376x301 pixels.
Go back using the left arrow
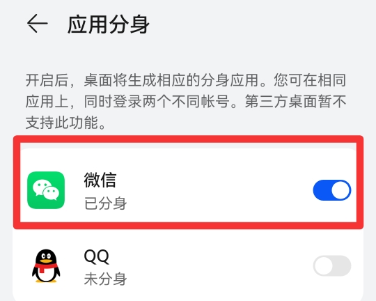37,24
